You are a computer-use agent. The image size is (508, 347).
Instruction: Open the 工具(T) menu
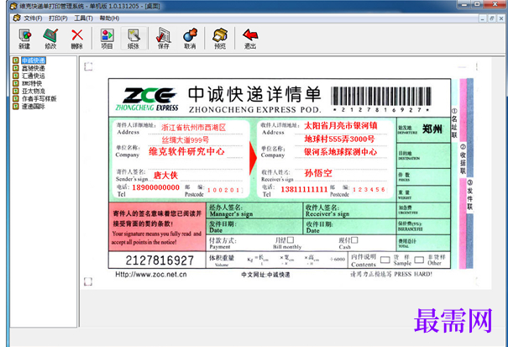pos(84,18)
